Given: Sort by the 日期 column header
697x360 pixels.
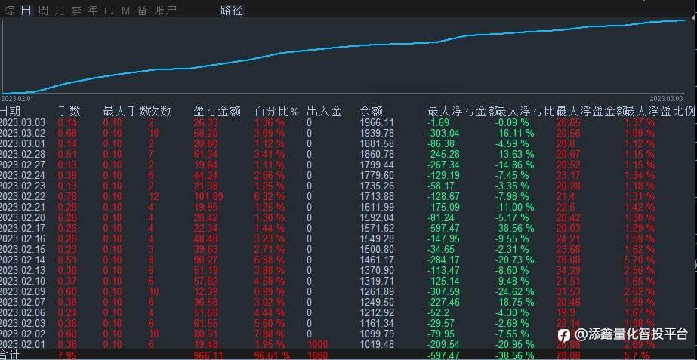Looking at the screenshot, I should point(11,111).
